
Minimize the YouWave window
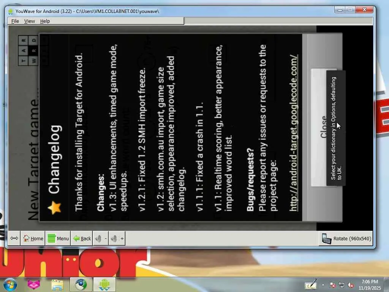[340, 10]
